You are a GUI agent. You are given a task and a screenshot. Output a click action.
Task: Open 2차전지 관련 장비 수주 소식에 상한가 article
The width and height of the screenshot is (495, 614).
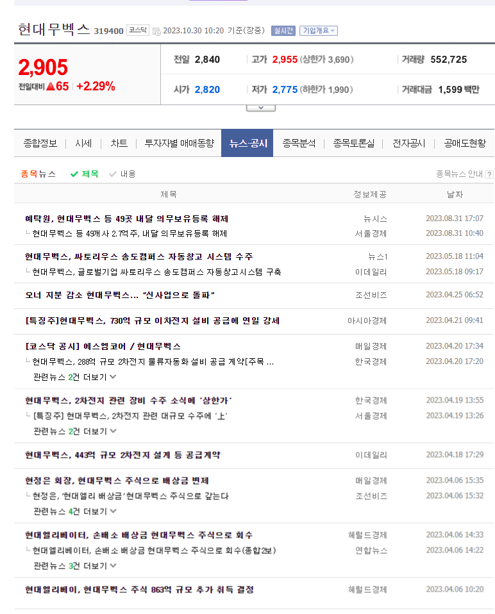point(128,401)
